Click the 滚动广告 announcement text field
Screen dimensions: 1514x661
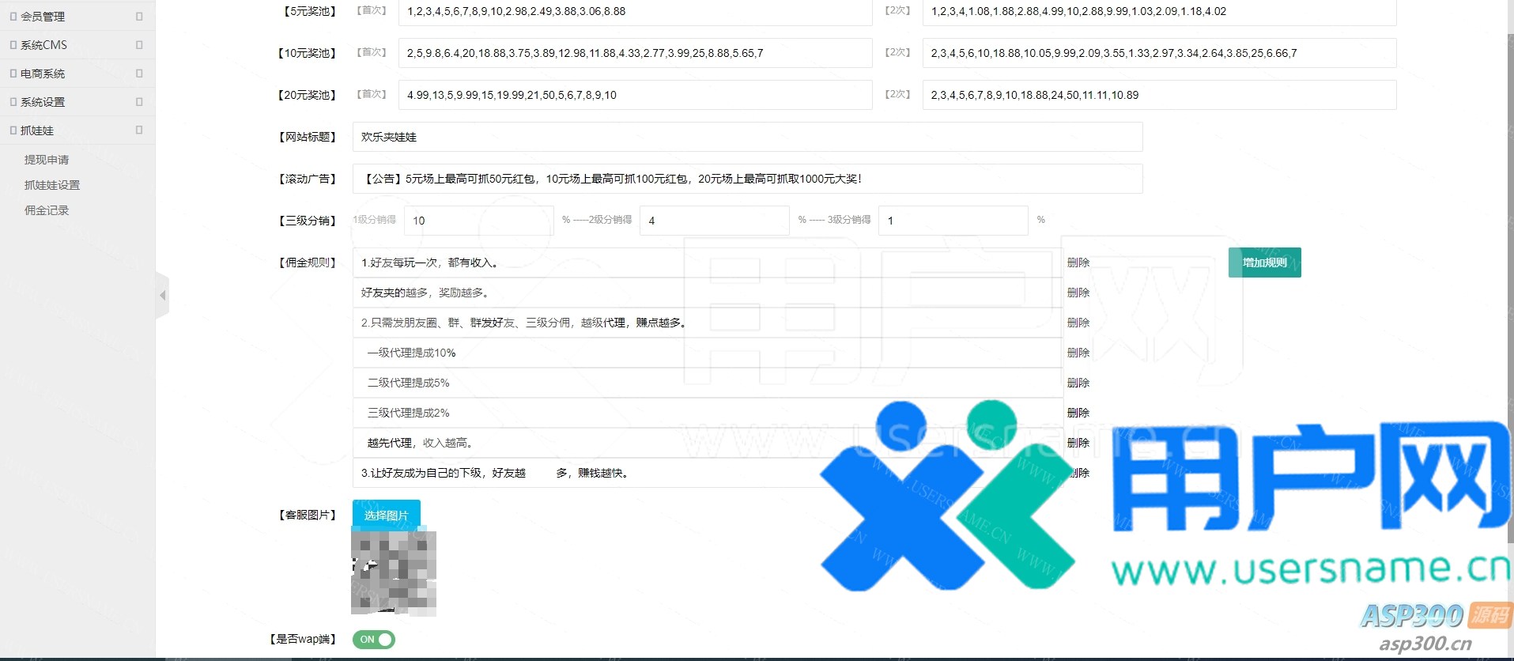pos(747,179)
